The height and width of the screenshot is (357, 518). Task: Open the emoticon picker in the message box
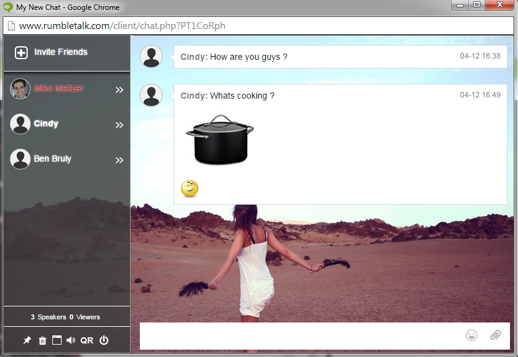472,335
